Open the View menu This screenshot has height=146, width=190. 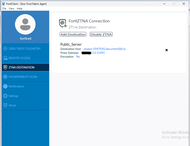11,8
